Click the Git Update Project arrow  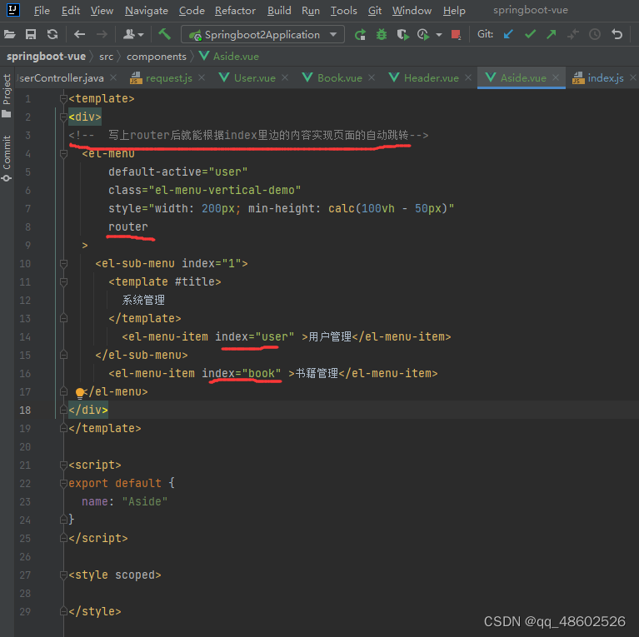(x=508, y=35)
